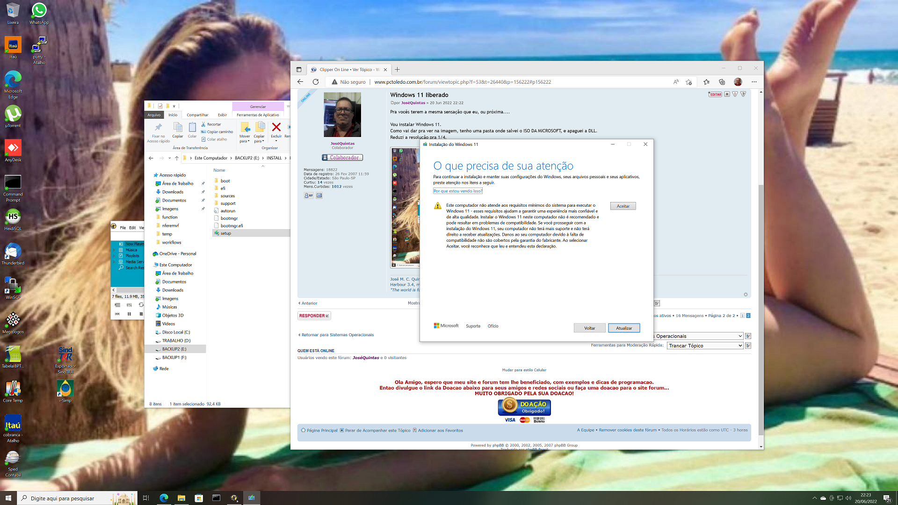Open Trancar Tópico moderation dropdown

coord(705,346)
